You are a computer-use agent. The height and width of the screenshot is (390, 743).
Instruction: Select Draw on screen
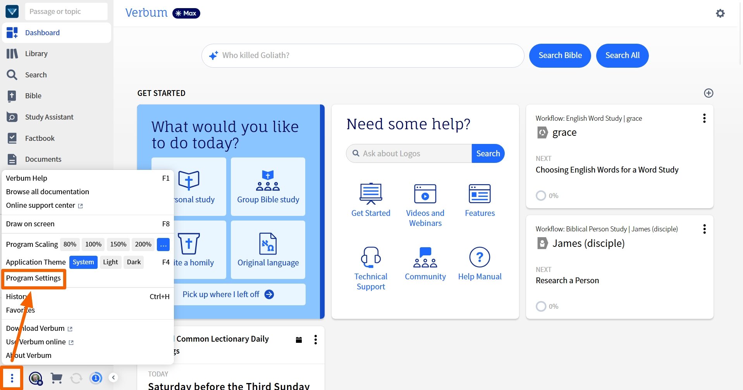click(88, 224)
